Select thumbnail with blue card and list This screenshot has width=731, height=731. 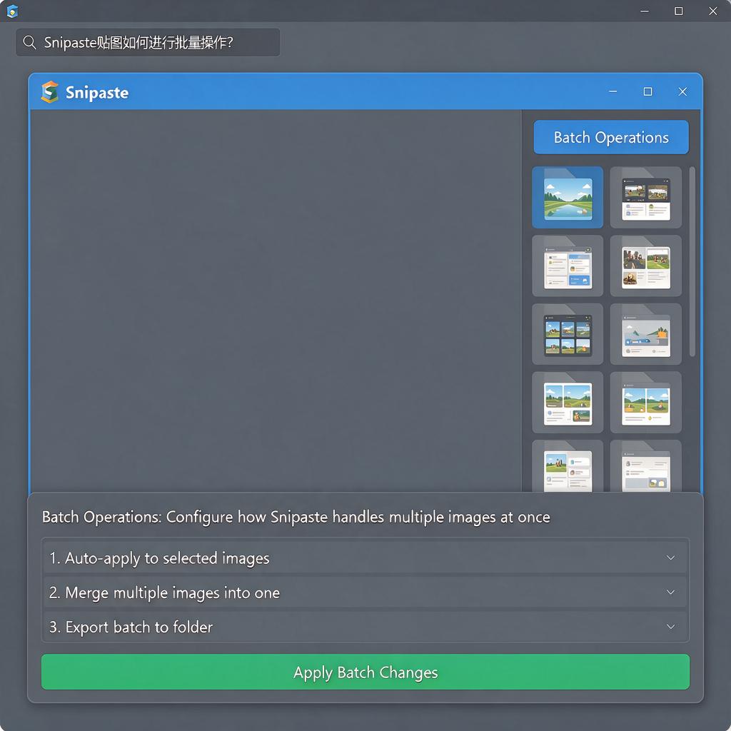[x=568, y=266]
